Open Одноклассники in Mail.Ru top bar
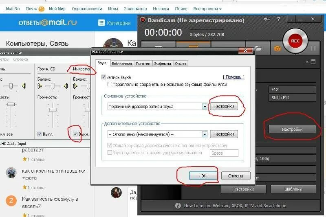326x217 pixels. click(87, 9)
